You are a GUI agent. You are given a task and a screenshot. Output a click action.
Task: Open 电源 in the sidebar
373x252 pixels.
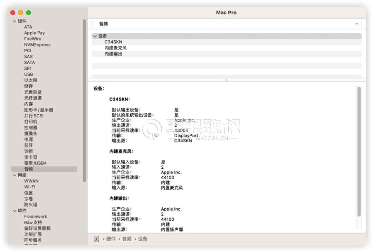[29, 140]
